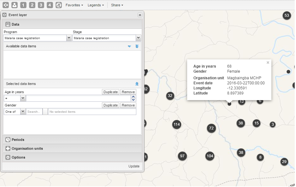
Task: Open the Share menu
Action: tap(117, 5)
